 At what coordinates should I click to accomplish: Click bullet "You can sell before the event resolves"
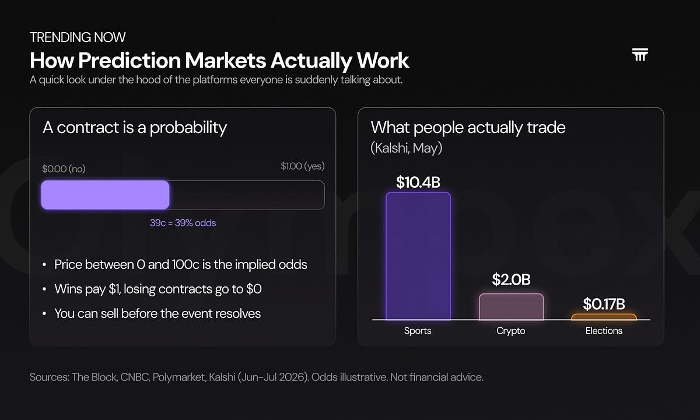point(157,313)
